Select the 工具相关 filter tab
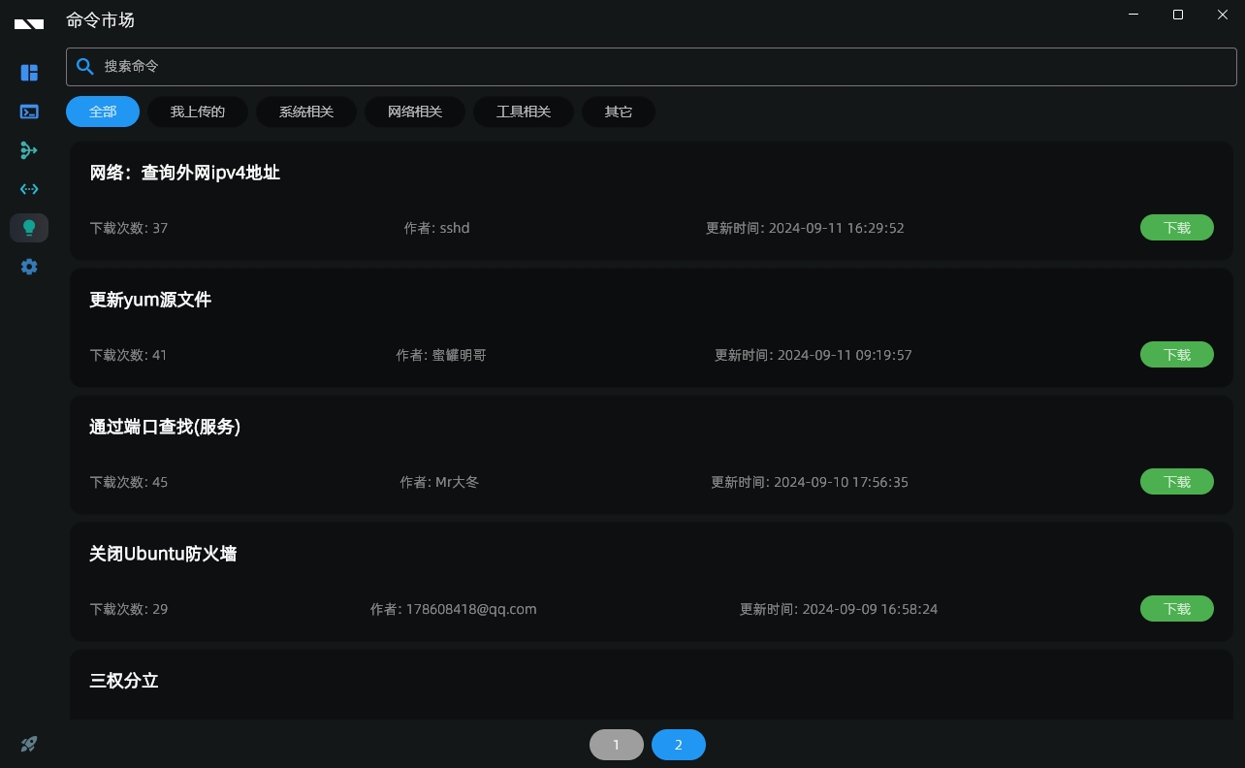 (524, 112)
